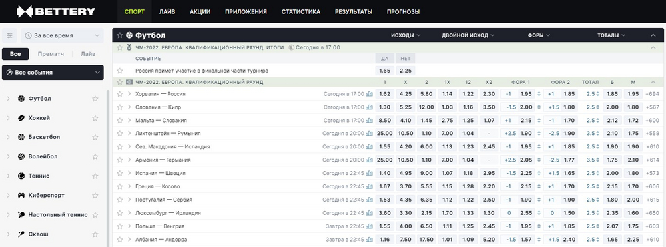Favorite the Футбол section header star

coord(120,35)
